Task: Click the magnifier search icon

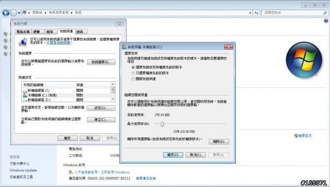Action: [325, 13]
